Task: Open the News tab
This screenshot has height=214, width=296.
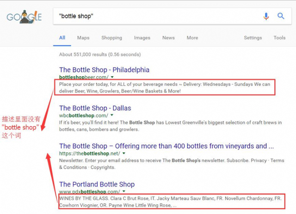Action: [x=168, y=38]
